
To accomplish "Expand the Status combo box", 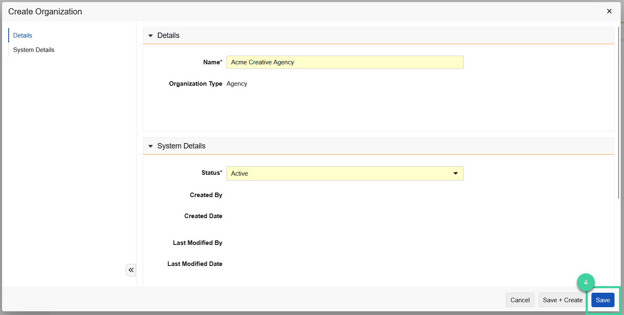I will 345,173.
